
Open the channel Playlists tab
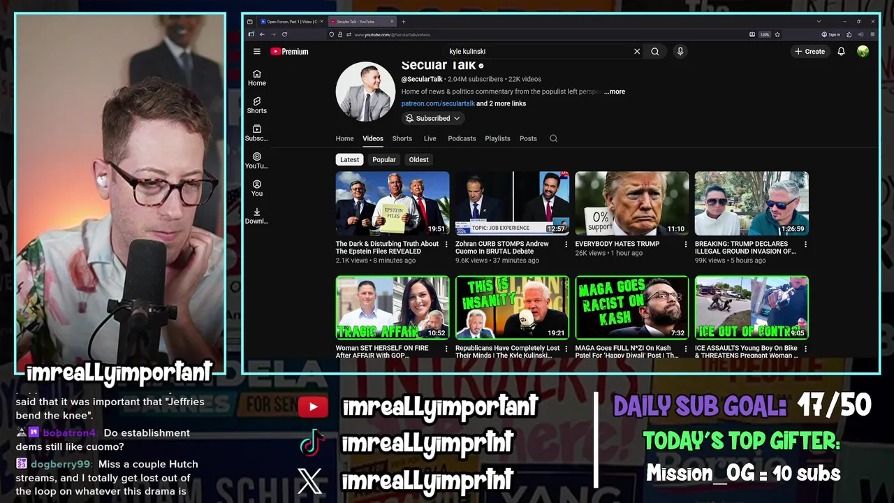point(497,138)
